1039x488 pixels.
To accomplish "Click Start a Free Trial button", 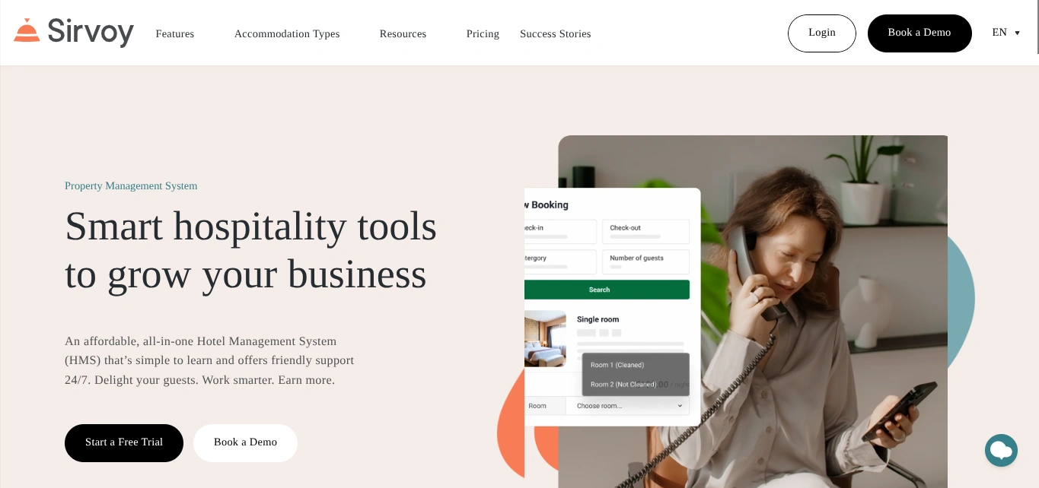I will 124,443.
